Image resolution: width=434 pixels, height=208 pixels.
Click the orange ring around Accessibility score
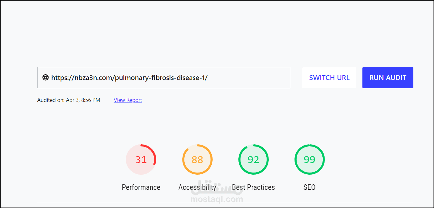[x=183, y=159]
